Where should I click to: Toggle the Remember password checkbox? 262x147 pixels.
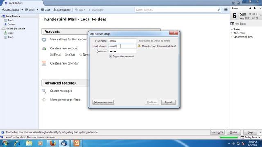click(x=111, y=56)
